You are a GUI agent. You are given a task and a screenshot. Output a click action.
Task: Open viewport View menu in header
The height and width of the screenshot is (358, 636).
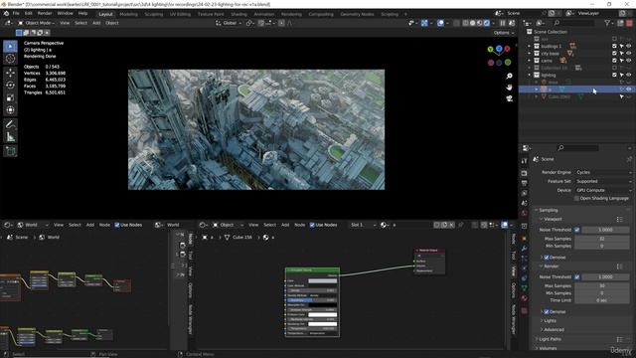pyautogui.click(x=65, y=23)
